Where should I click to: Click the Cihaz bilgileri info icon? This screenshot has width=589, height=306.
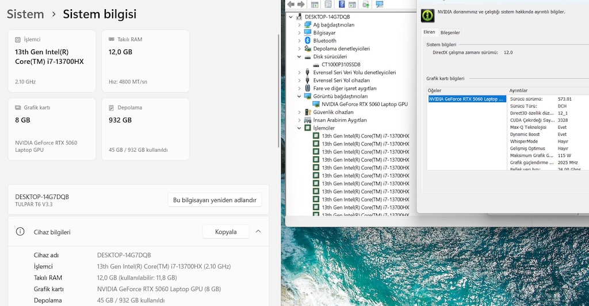coord(20,232)
